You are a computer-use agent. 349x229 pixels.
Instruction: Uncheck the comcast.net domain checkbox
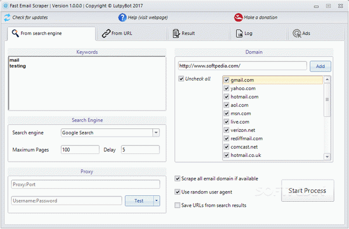click(226, 147)
